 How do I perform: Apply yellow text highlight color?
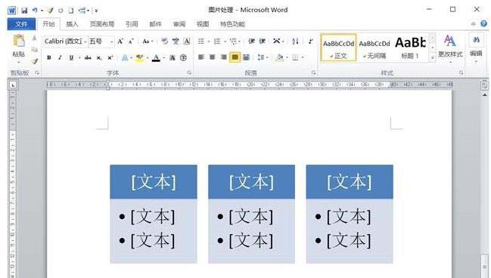[139, 57]
